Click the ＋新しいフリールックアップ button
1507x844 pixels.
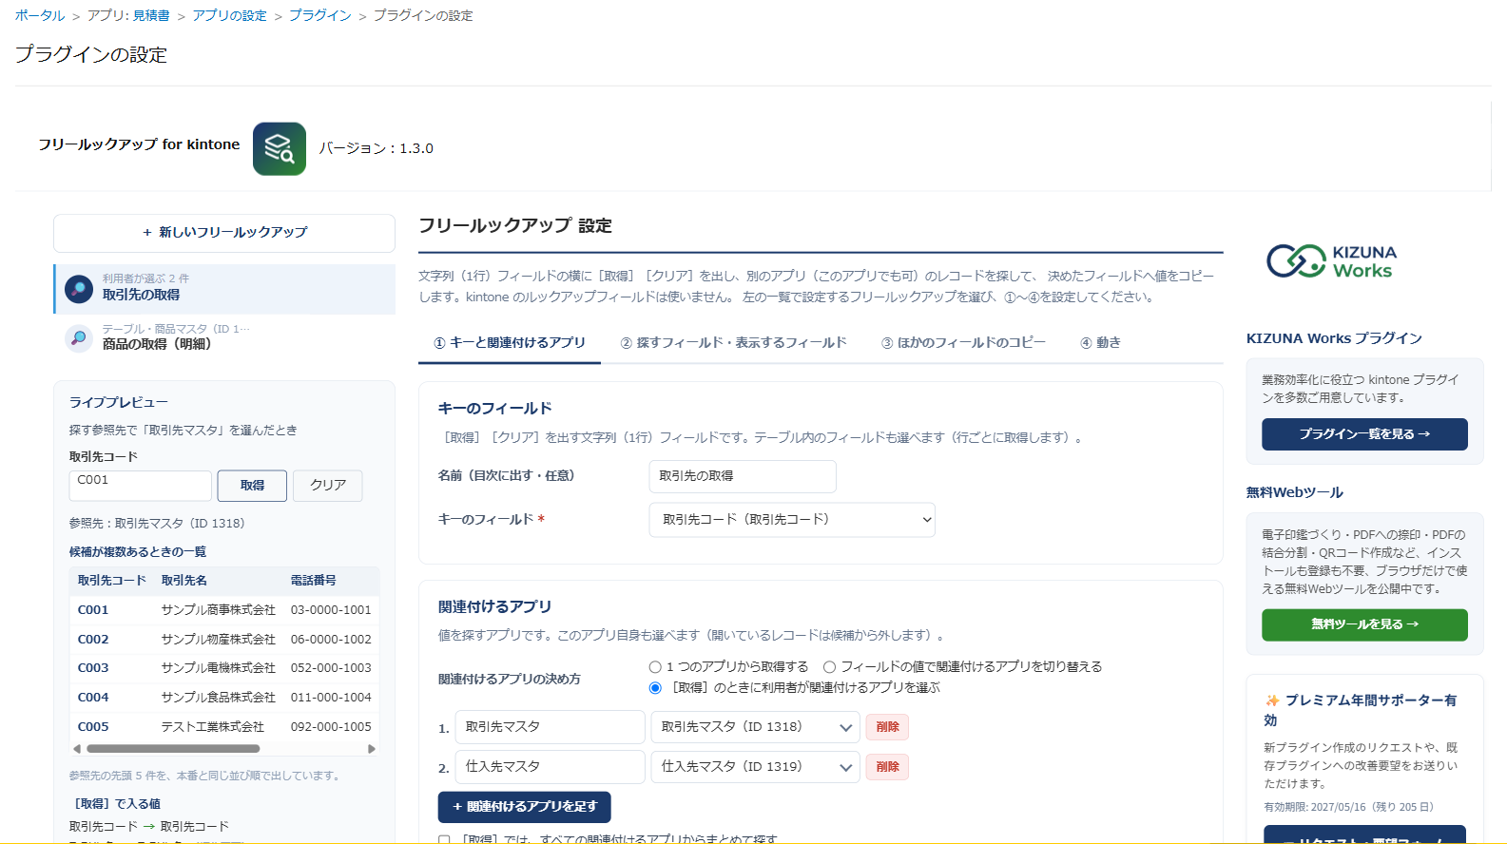[x=224, y=233]
